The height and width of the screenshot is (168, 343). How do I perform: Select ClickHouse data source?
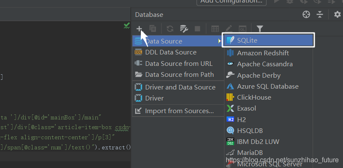[268, 98]
